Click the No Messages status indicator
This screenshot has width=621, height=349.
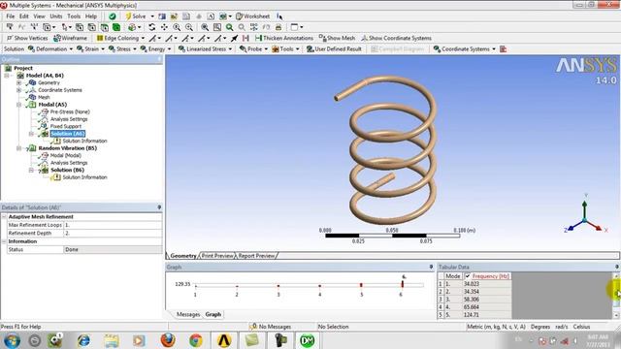click(271, 327)
